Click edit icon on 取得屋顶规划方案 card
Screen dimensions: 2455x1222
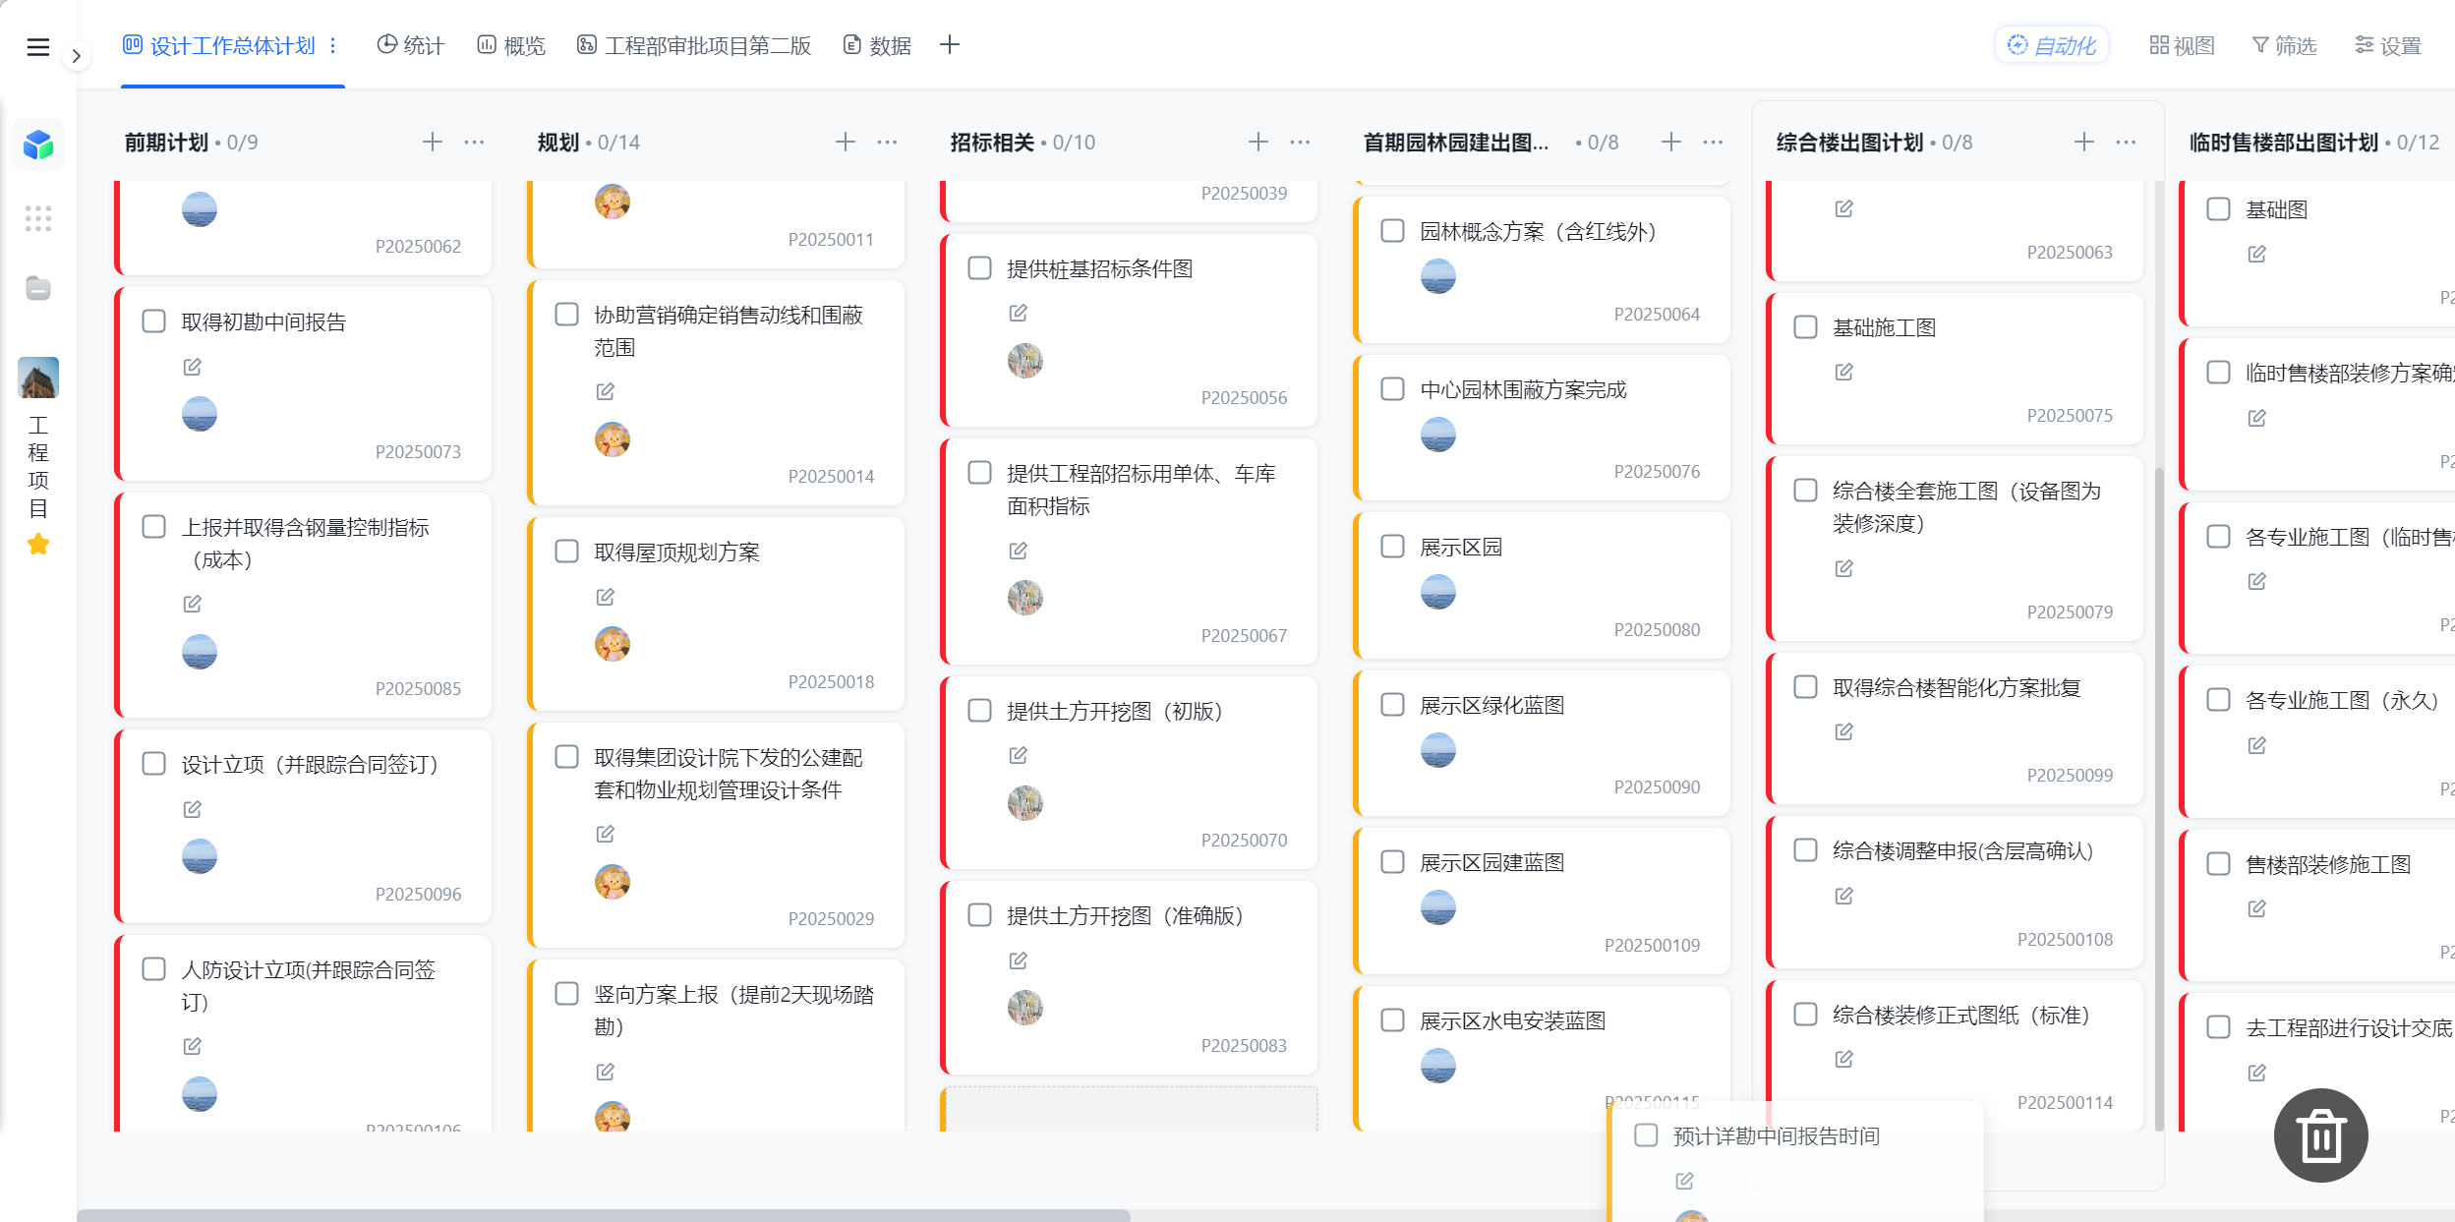(606, 597)
